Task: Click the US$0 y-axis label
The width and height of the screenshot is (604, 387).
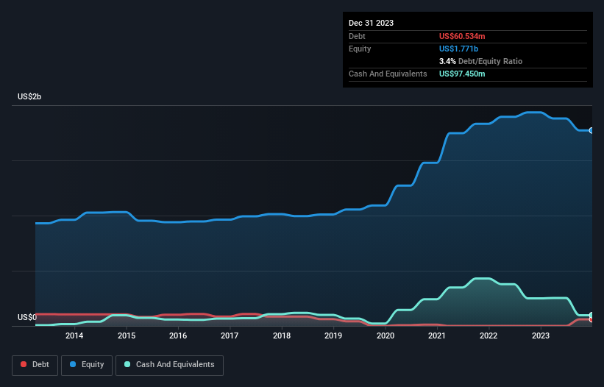Action: (x=27, y=317)
